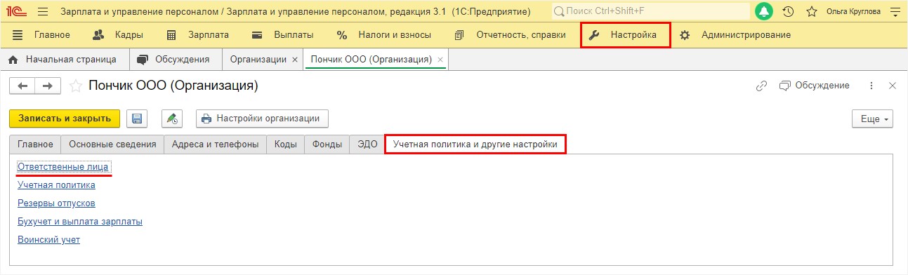Image resolution: width=908 pixels, height=275 pixels.
Task: Open the Выплаты section
Action: coord(283,35)
